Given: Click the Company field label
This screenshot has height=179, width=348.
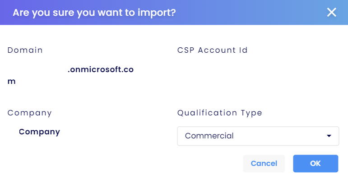Looking at the screenshot, I should (29, 113).
